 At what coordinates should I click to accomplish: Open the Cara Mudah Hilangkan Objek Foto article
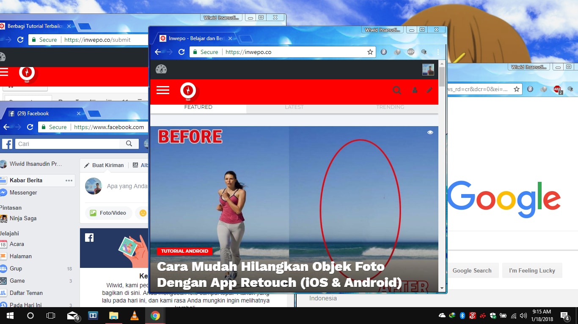pos(279,274)
